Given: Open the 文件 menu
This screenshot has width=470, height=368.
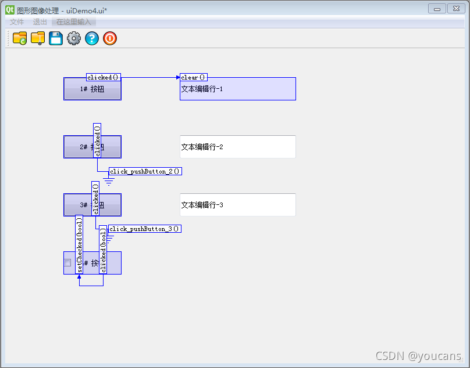Looking at the screenshot, I should [17, 22].
